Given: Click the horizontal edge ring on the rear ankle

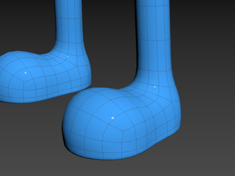Looking at the screenshot, I should point(70,42).
